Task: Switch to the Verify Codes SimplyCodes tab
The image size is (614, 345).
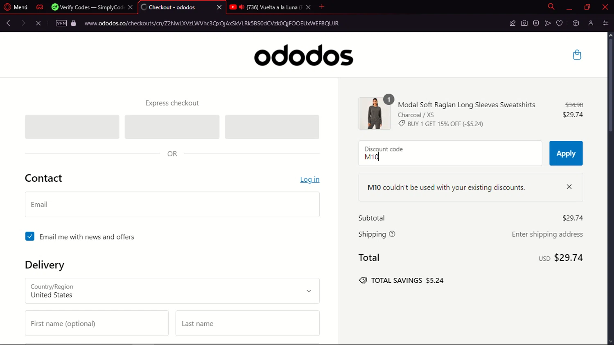Action: point(88,7)
